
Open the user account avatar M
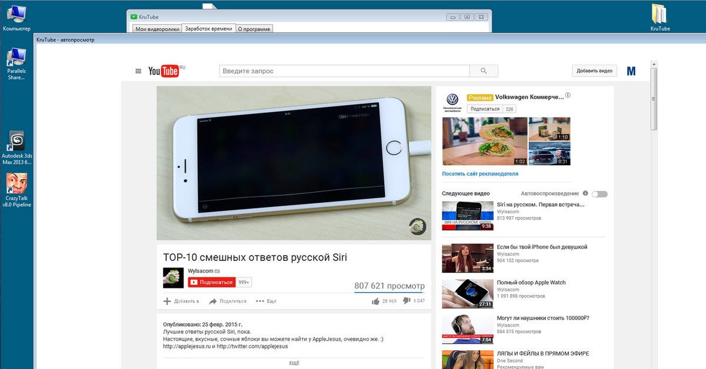(x=631, y=71)
